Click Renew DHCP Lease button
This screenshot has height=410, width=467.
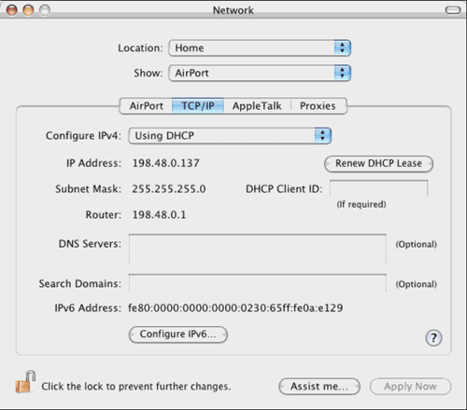click(x=378, y=164)
